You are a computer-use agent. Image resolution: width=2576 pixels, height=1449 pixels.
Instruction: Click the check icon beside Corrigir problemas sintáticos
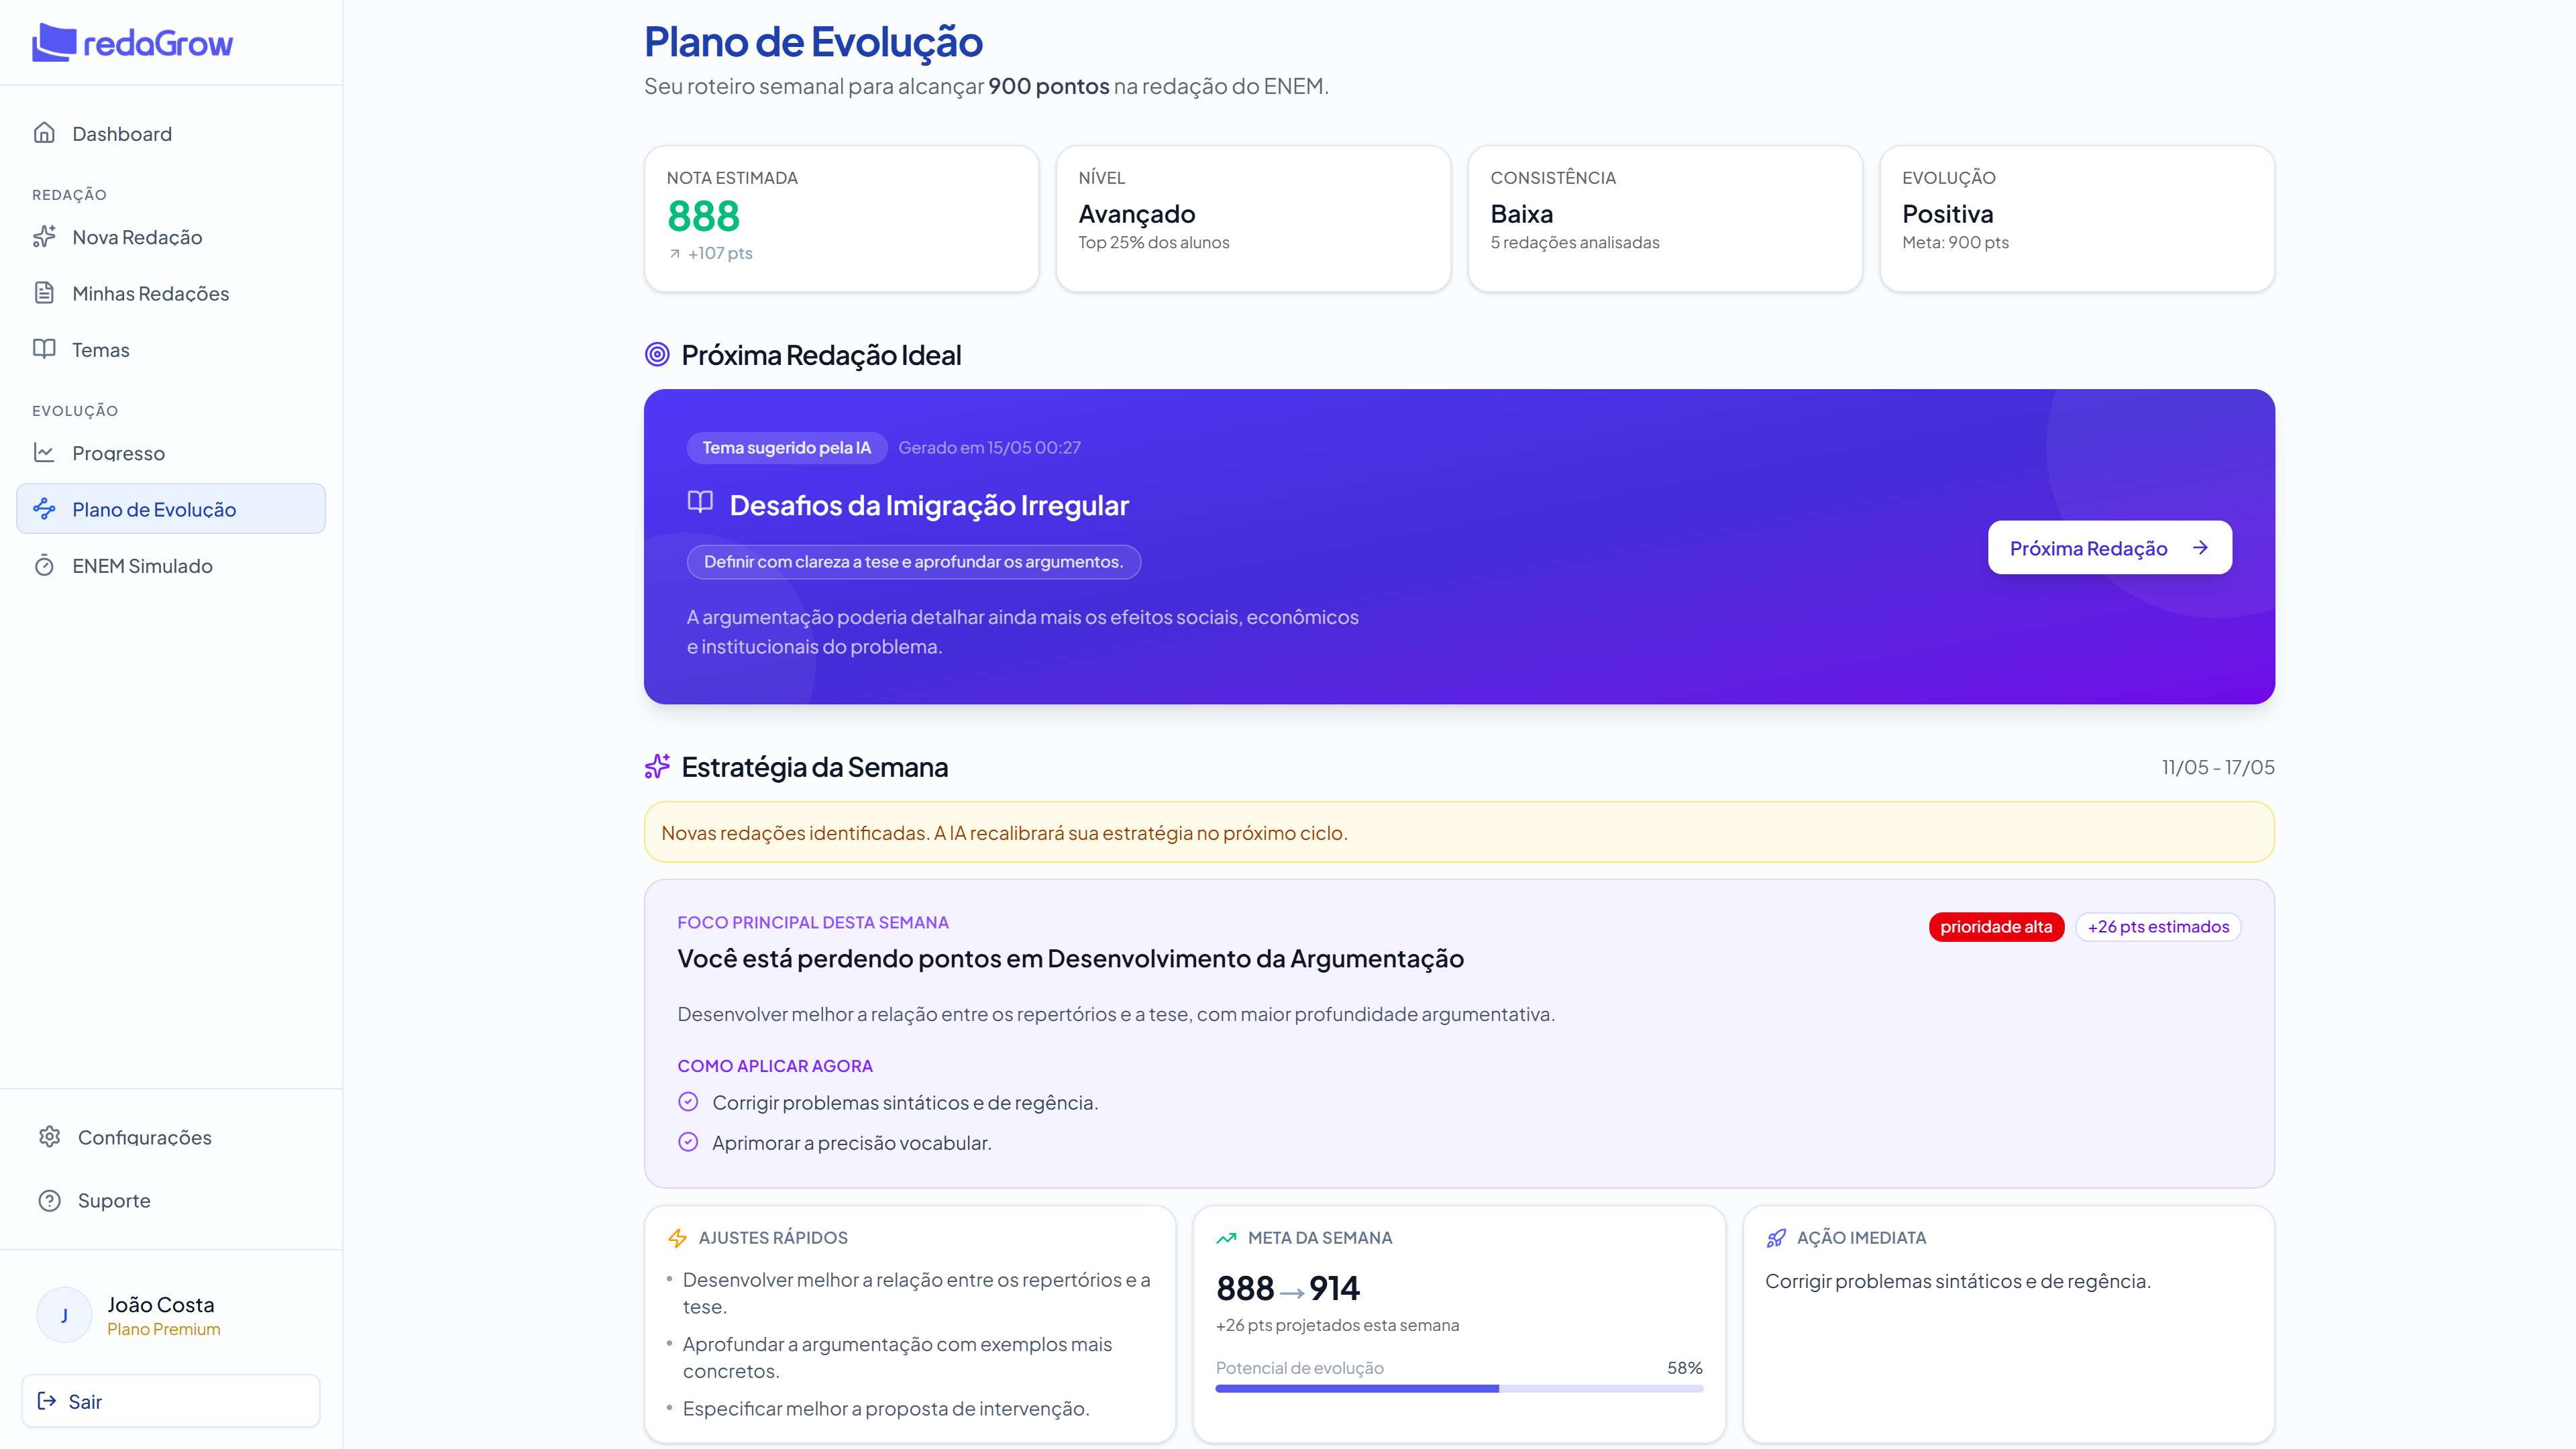click(x=688, y=1102)
